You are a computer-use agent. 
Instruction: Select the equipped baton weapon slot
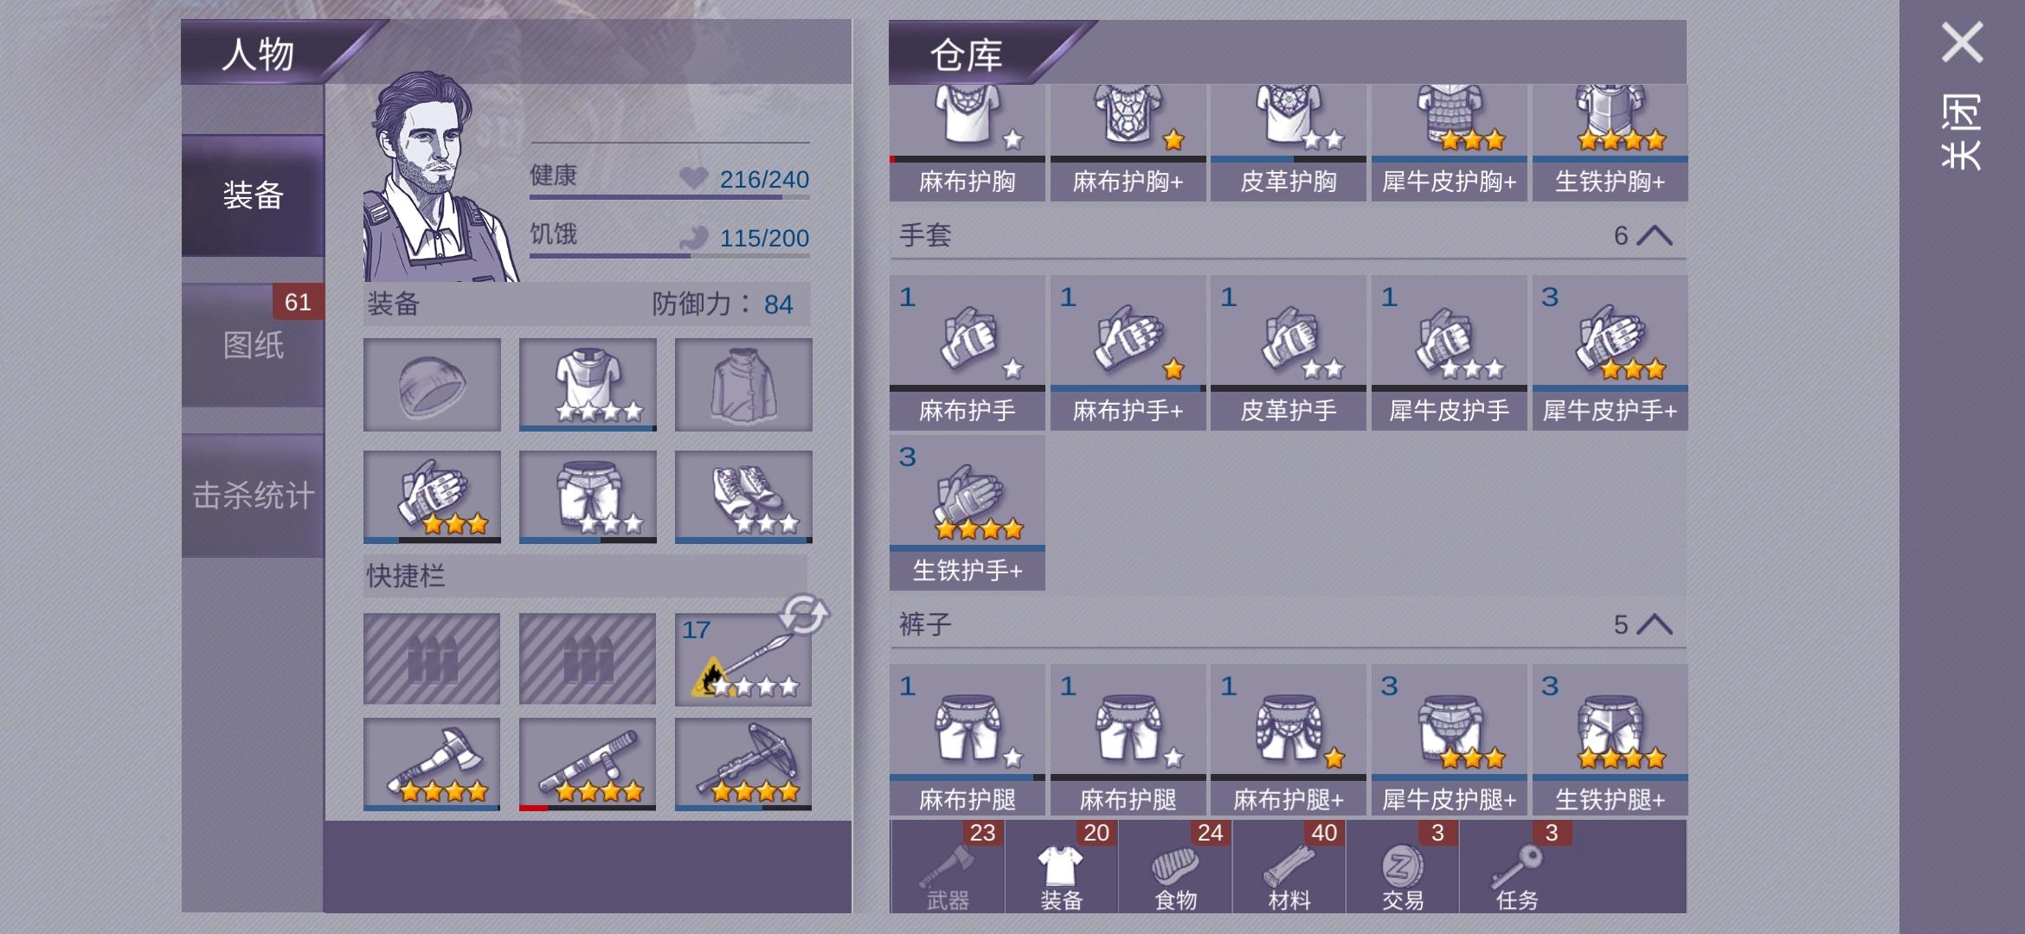coord(588,764)
